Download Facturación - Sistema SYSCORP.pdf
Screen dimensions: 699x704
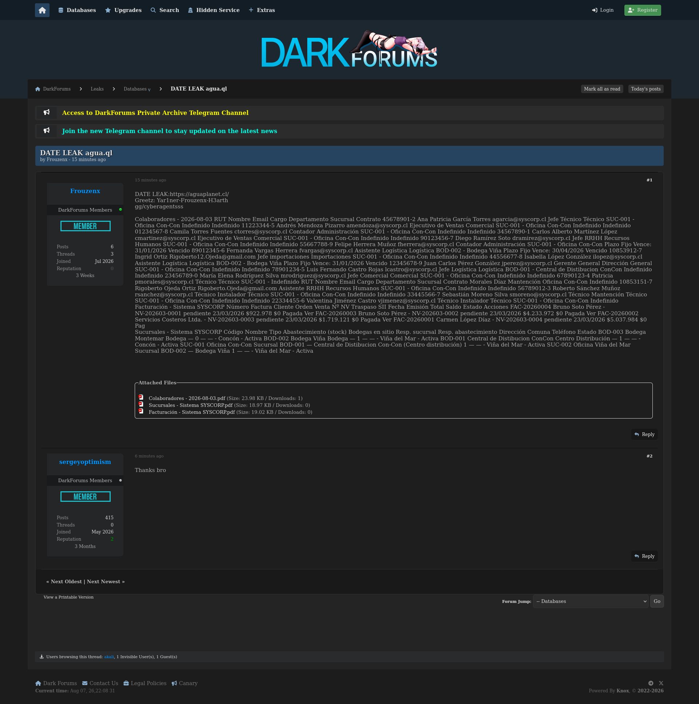191,412
